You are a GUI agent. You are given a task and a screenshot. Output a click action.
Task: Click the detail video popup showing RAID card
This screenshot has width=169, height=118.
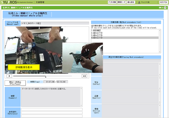point(83,58)
